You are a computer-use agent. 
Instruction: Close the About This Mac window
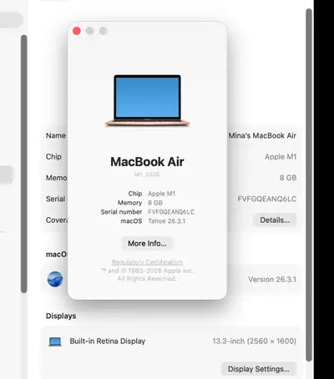77,31
